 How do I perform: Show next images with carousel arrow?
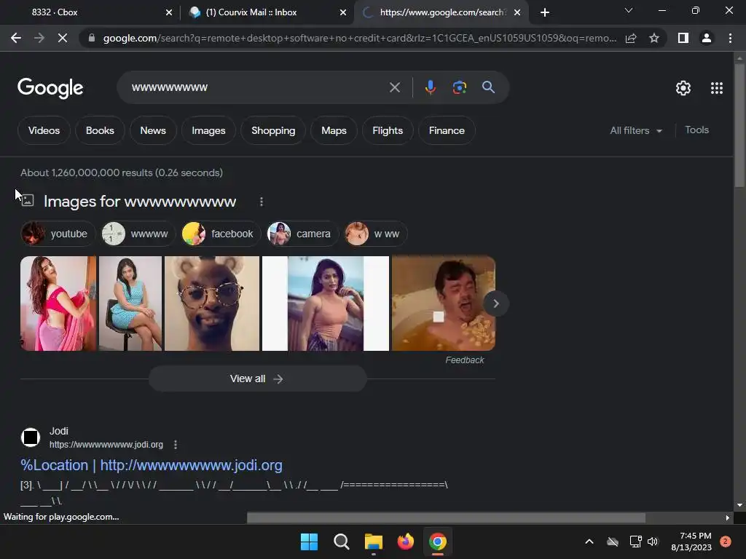click(495, 304)
